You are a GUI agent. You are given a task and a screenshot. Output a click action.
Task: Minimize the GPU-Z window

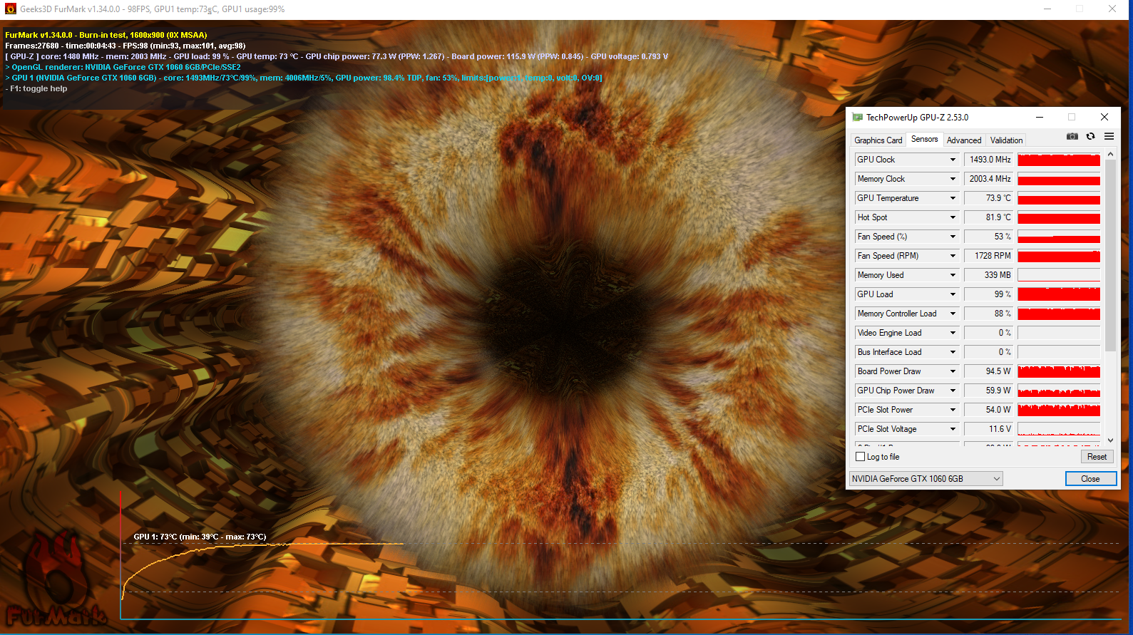[1040, 118]
